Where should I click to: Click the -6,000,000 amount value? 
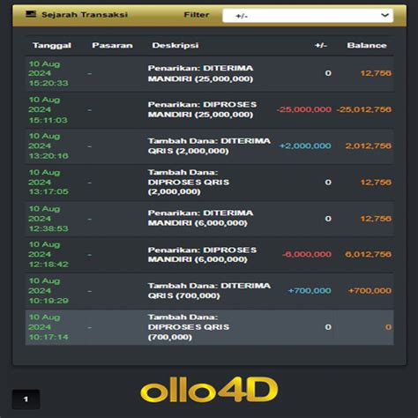[x=307, y=254]
